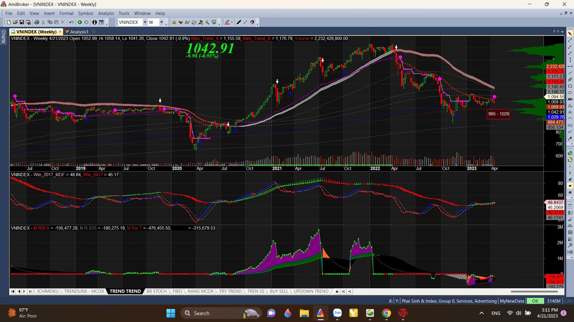
Task: Select the ellipse drawing tool
Action: tap(570, 92)
